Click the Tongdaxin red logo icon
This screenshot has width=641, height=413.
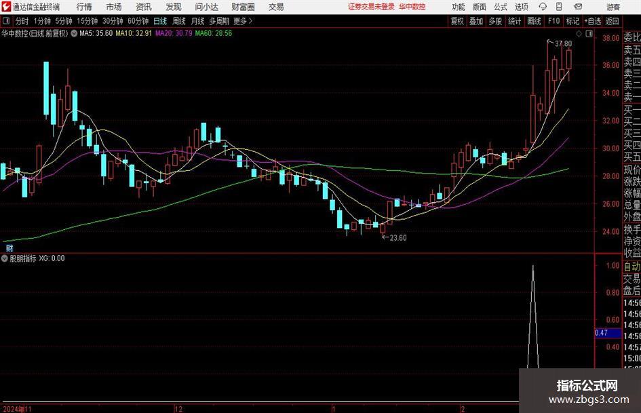pyautogui.click(x=6, y=7)
